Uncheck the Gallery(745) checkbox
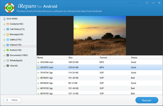This screenshot has width=163, height=106. [4, 40]
